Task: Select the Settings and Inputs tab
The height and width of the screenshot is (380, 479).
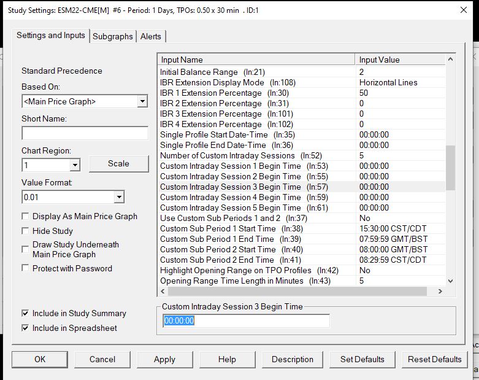Action: click(x=51, y=36)
